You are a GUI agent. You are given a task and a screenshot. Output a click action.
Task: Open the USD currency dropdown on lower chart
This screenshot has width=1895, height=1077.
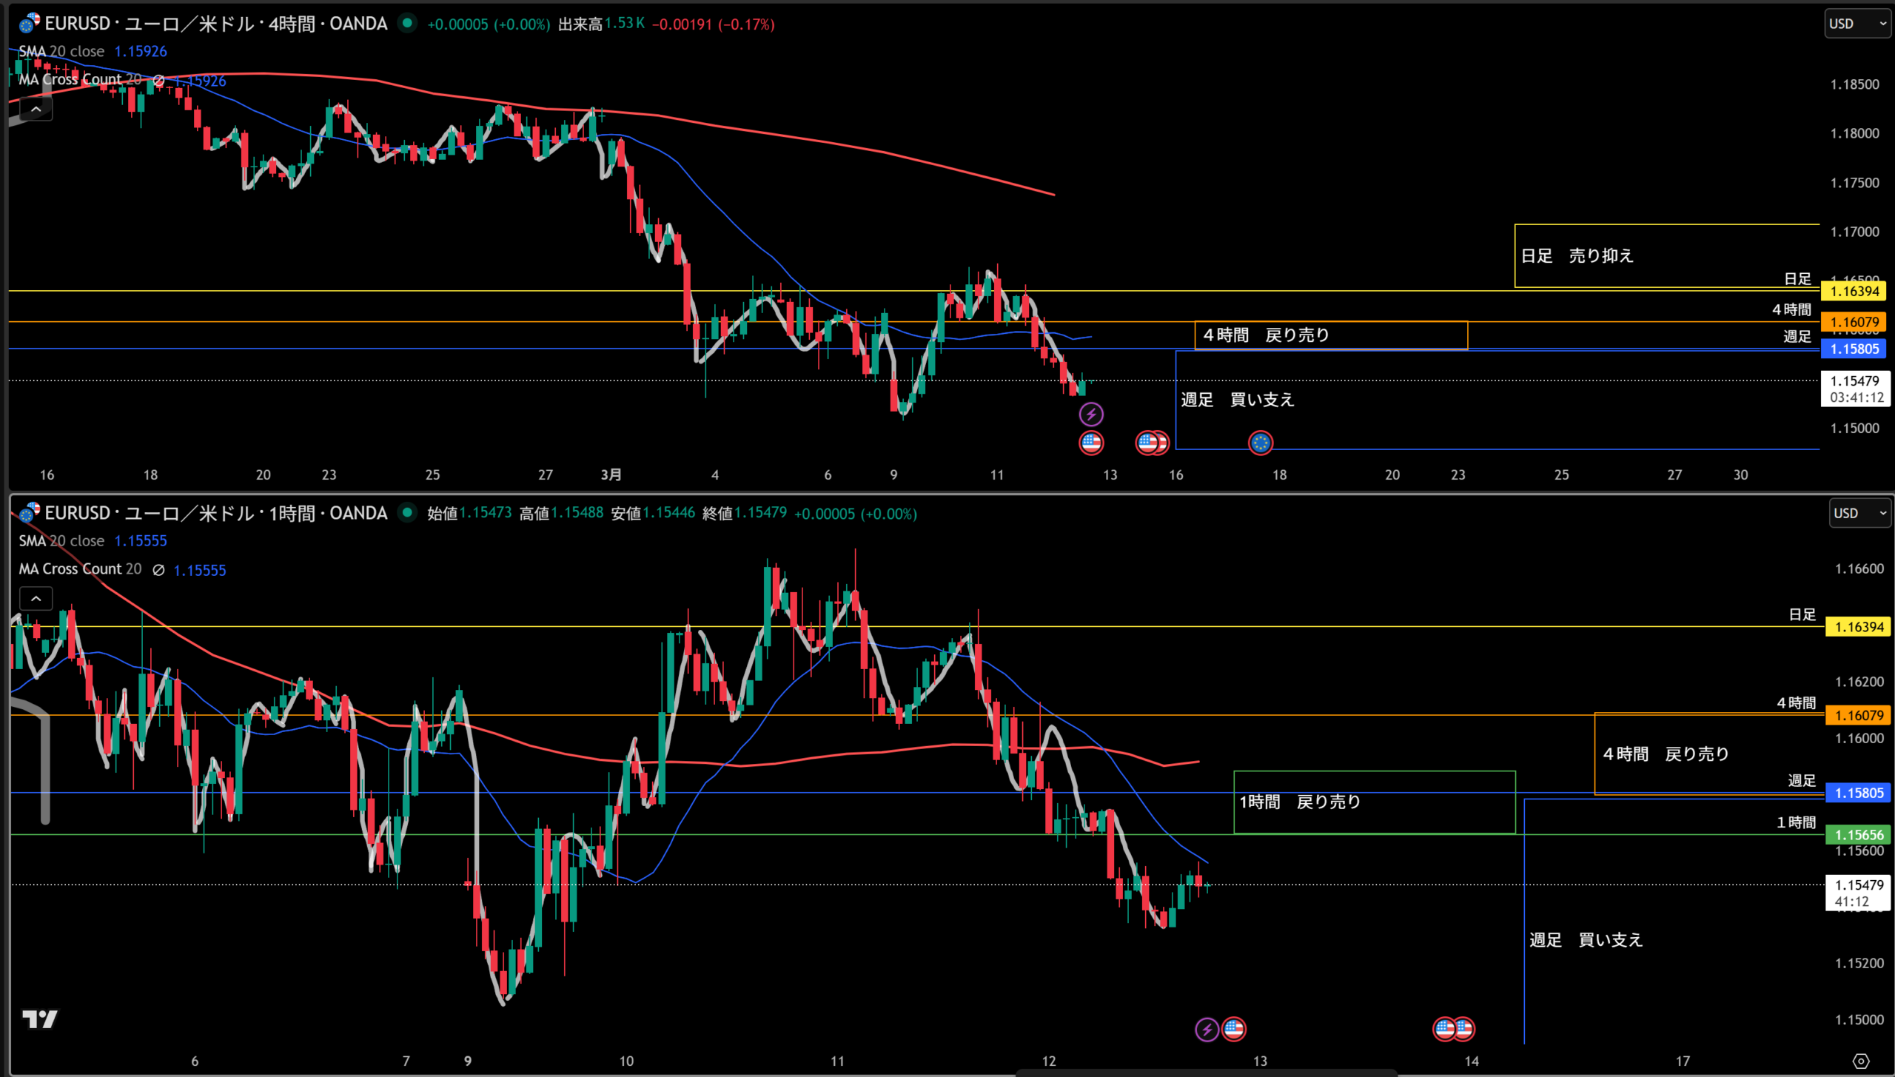click(x=1859, y=513)
